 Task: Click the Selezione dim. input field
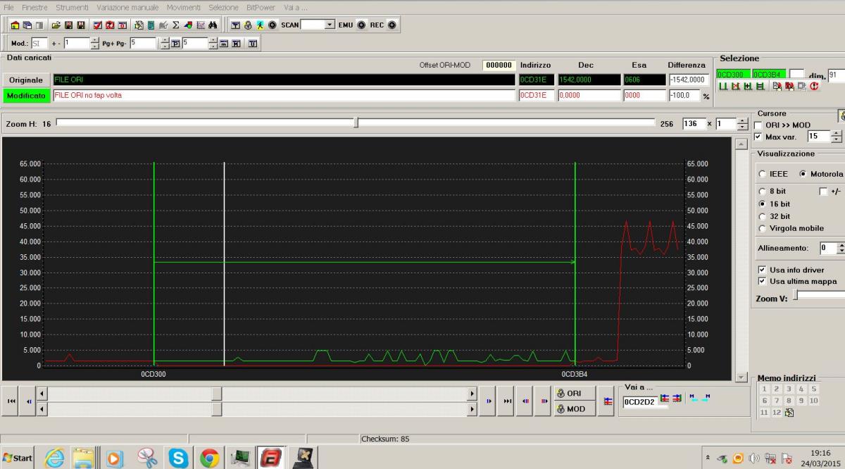click(x=837, y=75)
